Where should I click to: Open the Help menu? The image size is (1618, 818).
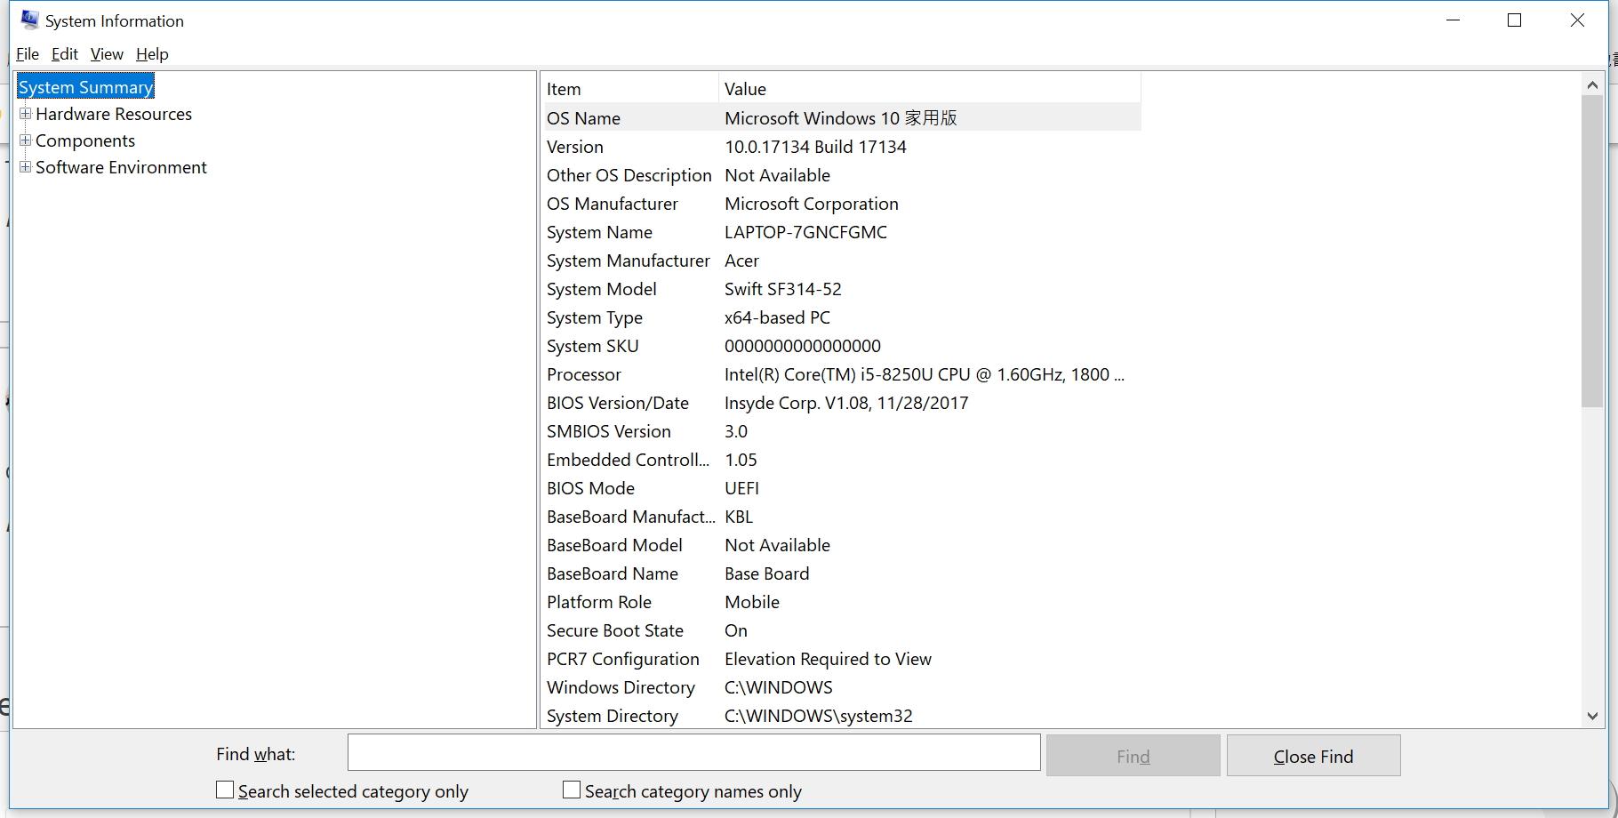click(152, 54)
